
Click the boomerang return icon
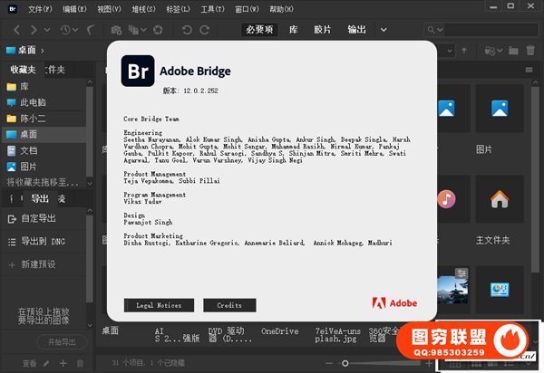point(91,30)
